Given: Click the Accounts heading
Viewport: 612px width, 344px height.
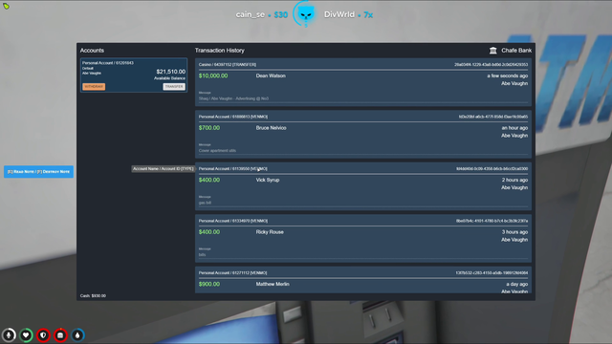Looking at the screenshot, I should [x=92, y=51].
